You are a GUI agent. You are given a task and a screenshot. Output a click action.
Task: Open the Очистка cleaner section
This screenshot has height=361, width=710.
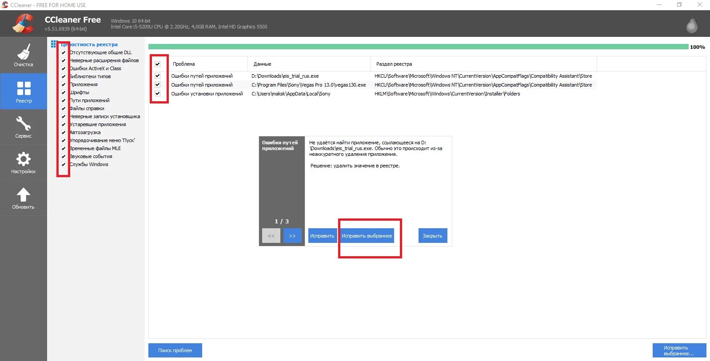(x=24, y=55)
